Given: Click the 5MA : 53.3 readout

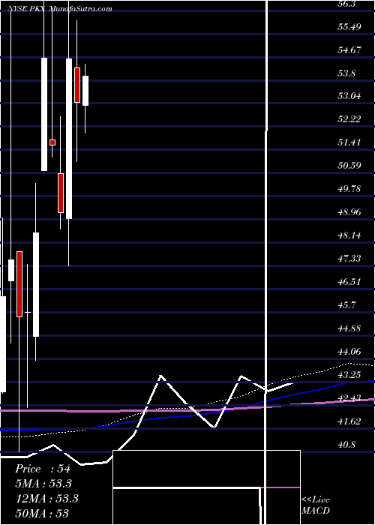Looking at the screenshot, I should point(43,484).
